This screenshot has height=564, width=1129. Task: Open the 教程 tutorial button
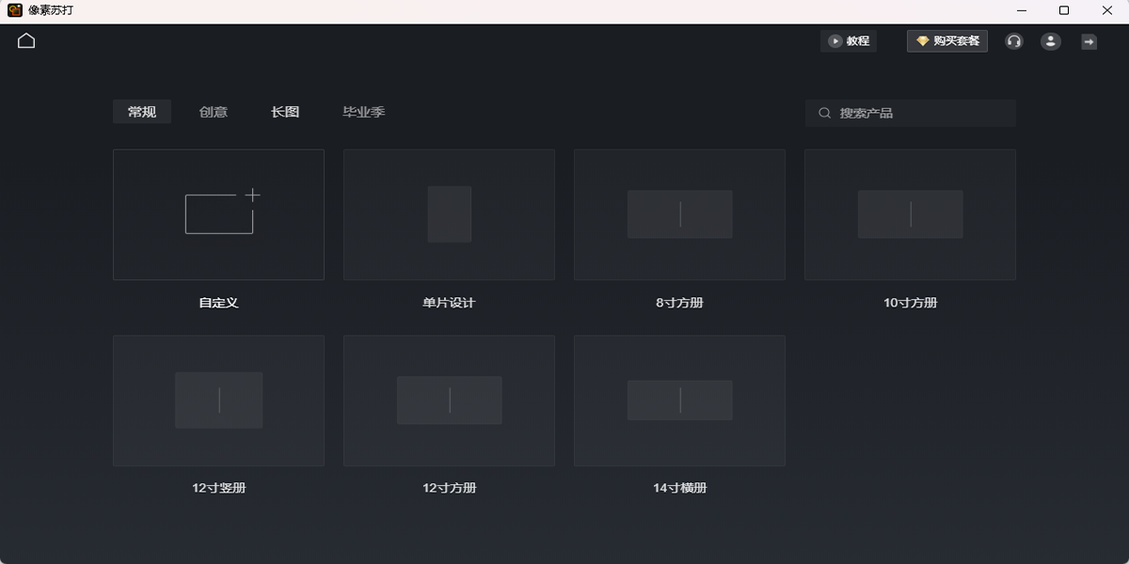tap(849, 40)
